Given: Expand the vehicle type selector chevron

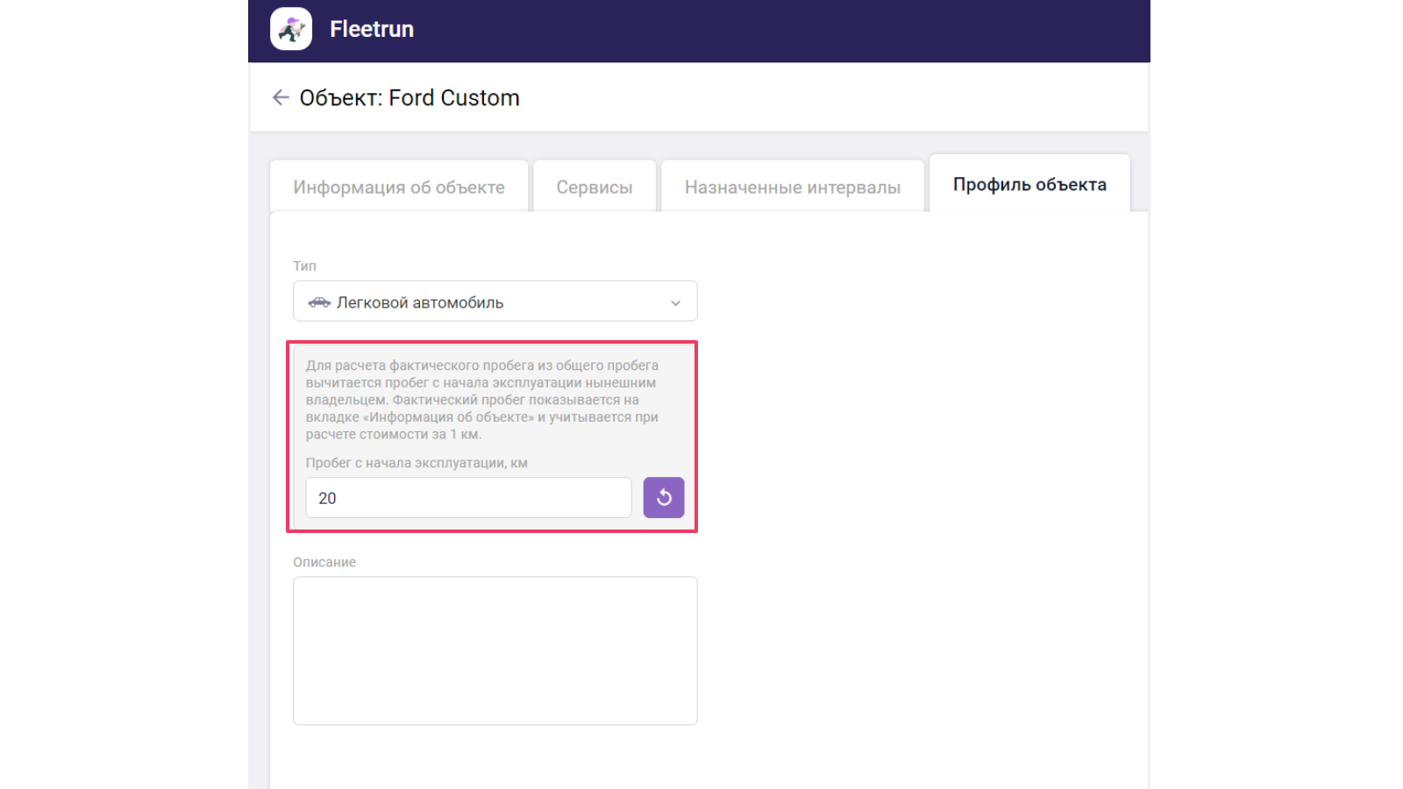Looking at the screenshot, I should pyautogui.click(x=674, y=302).
